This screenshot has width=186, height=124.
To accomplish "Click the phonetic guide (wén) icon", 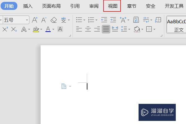I will tap(64, 20).
